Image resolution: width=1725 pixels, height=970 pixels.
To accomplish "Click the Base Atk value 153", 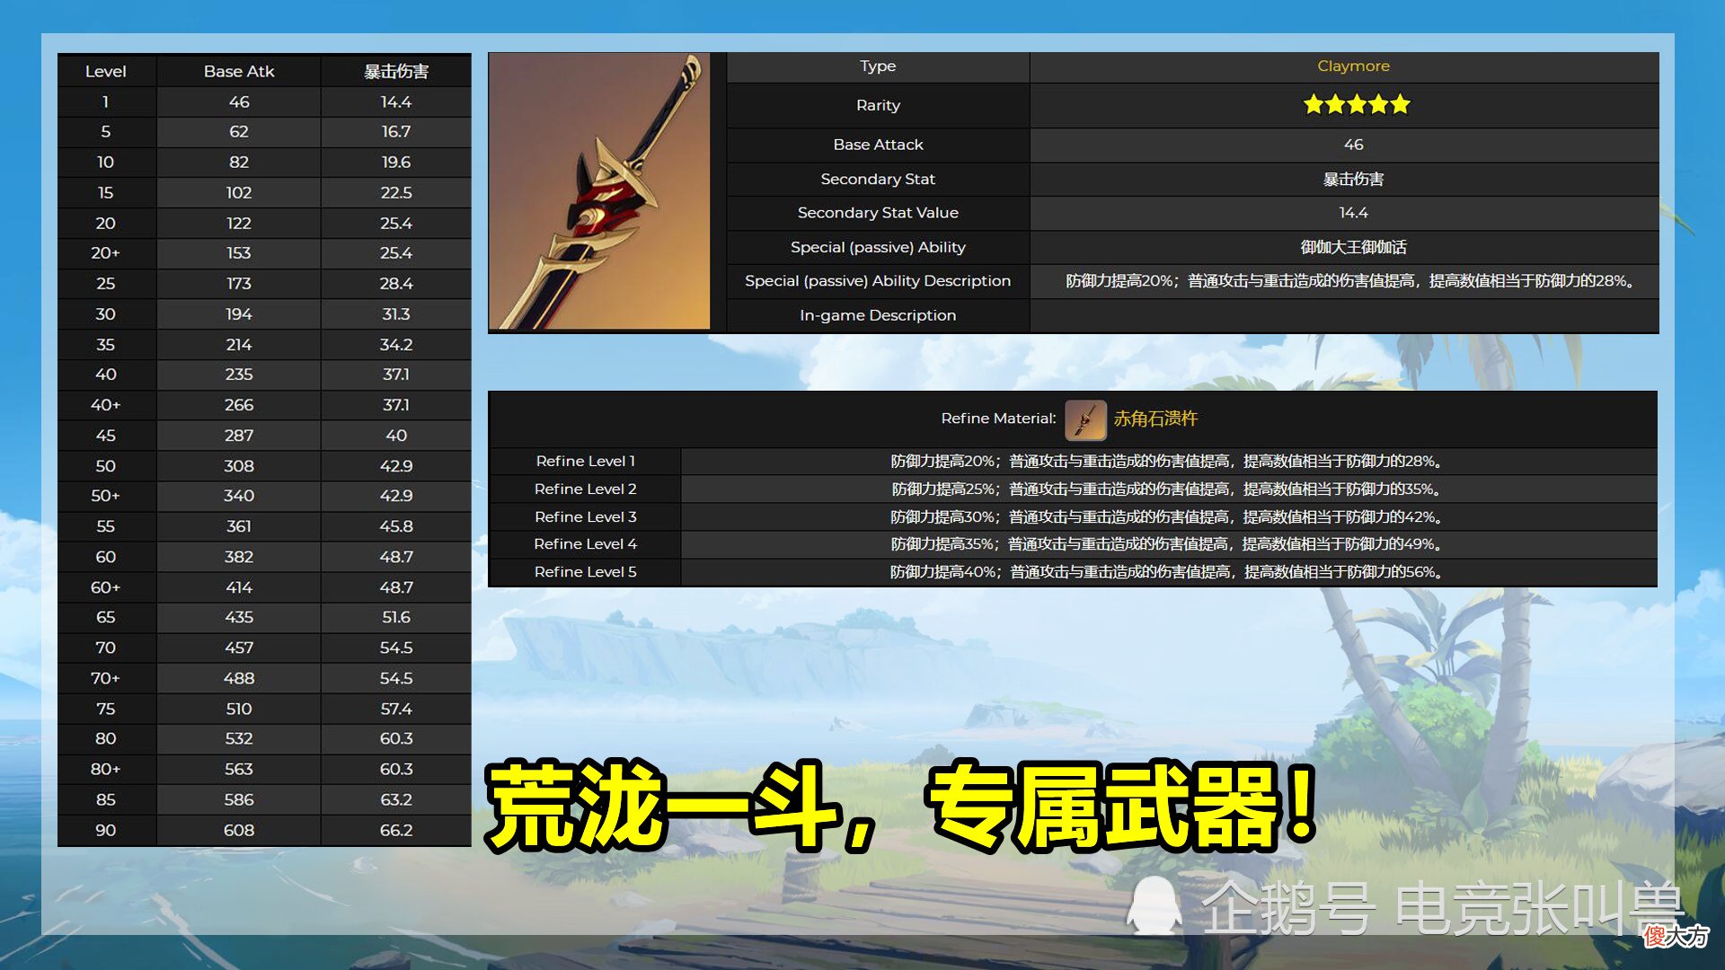I will (239, 253).
